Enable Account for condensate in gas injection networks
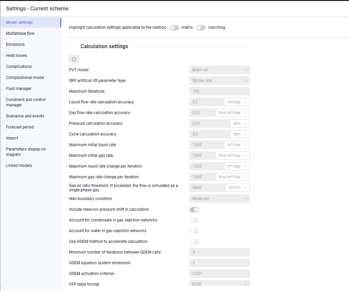349x291 pixels. (x=194, y=220)
